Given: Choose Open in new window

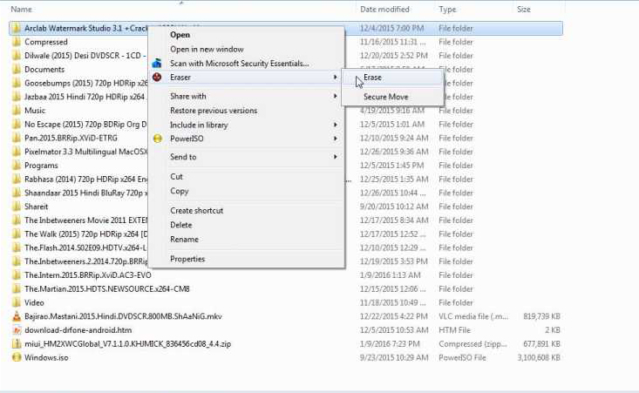Looking at the screenshot, I should (x=207, y=50).
